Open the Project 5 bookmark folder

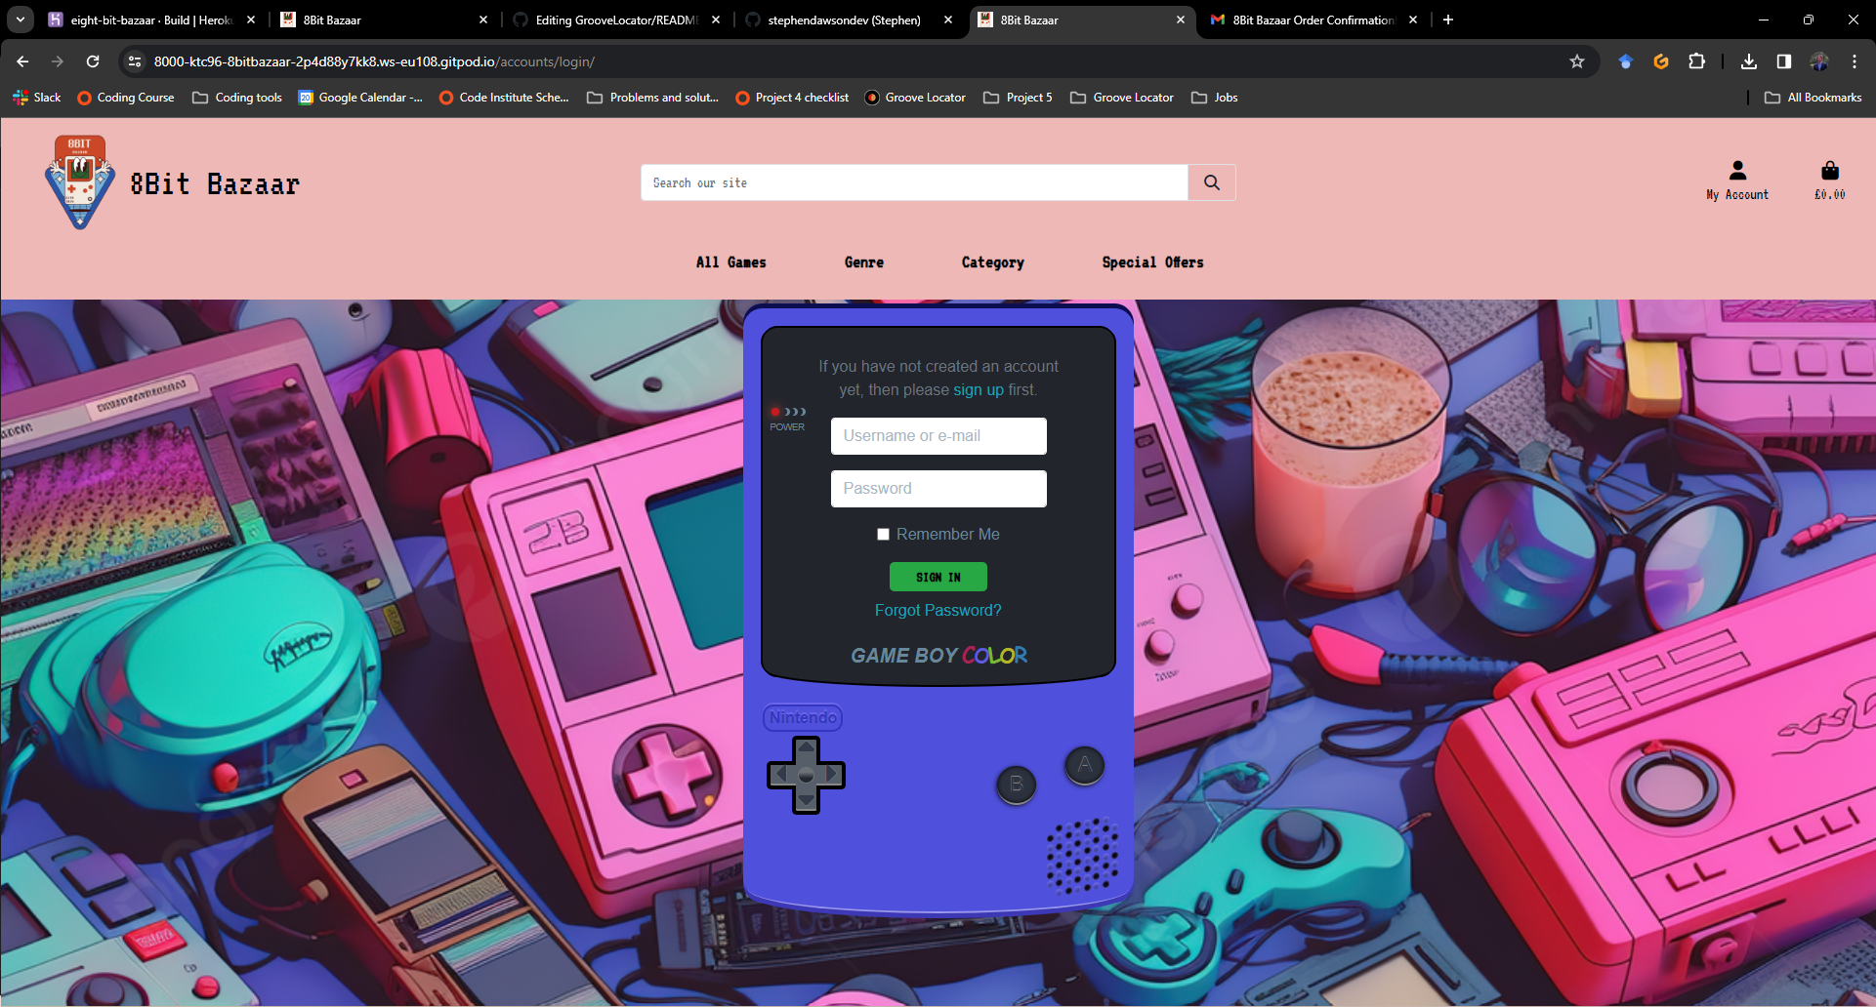1018,98
